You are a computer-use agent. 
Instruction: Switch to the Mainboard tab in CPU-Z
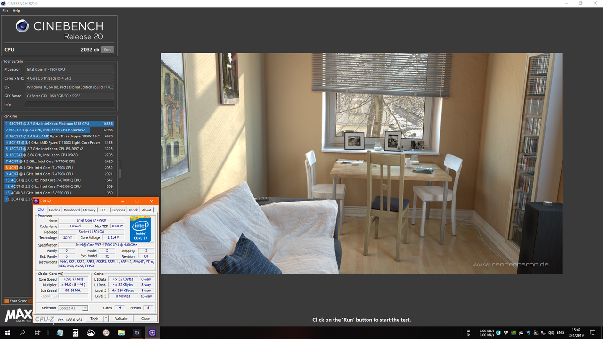72,210
